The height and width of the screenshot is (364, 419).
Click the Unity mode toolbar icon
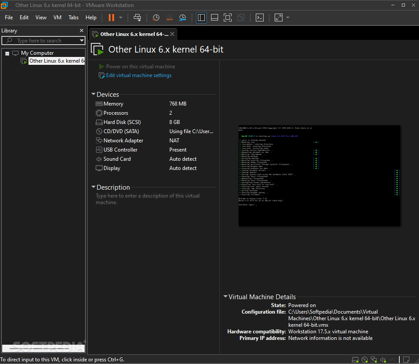pos(241,18)
